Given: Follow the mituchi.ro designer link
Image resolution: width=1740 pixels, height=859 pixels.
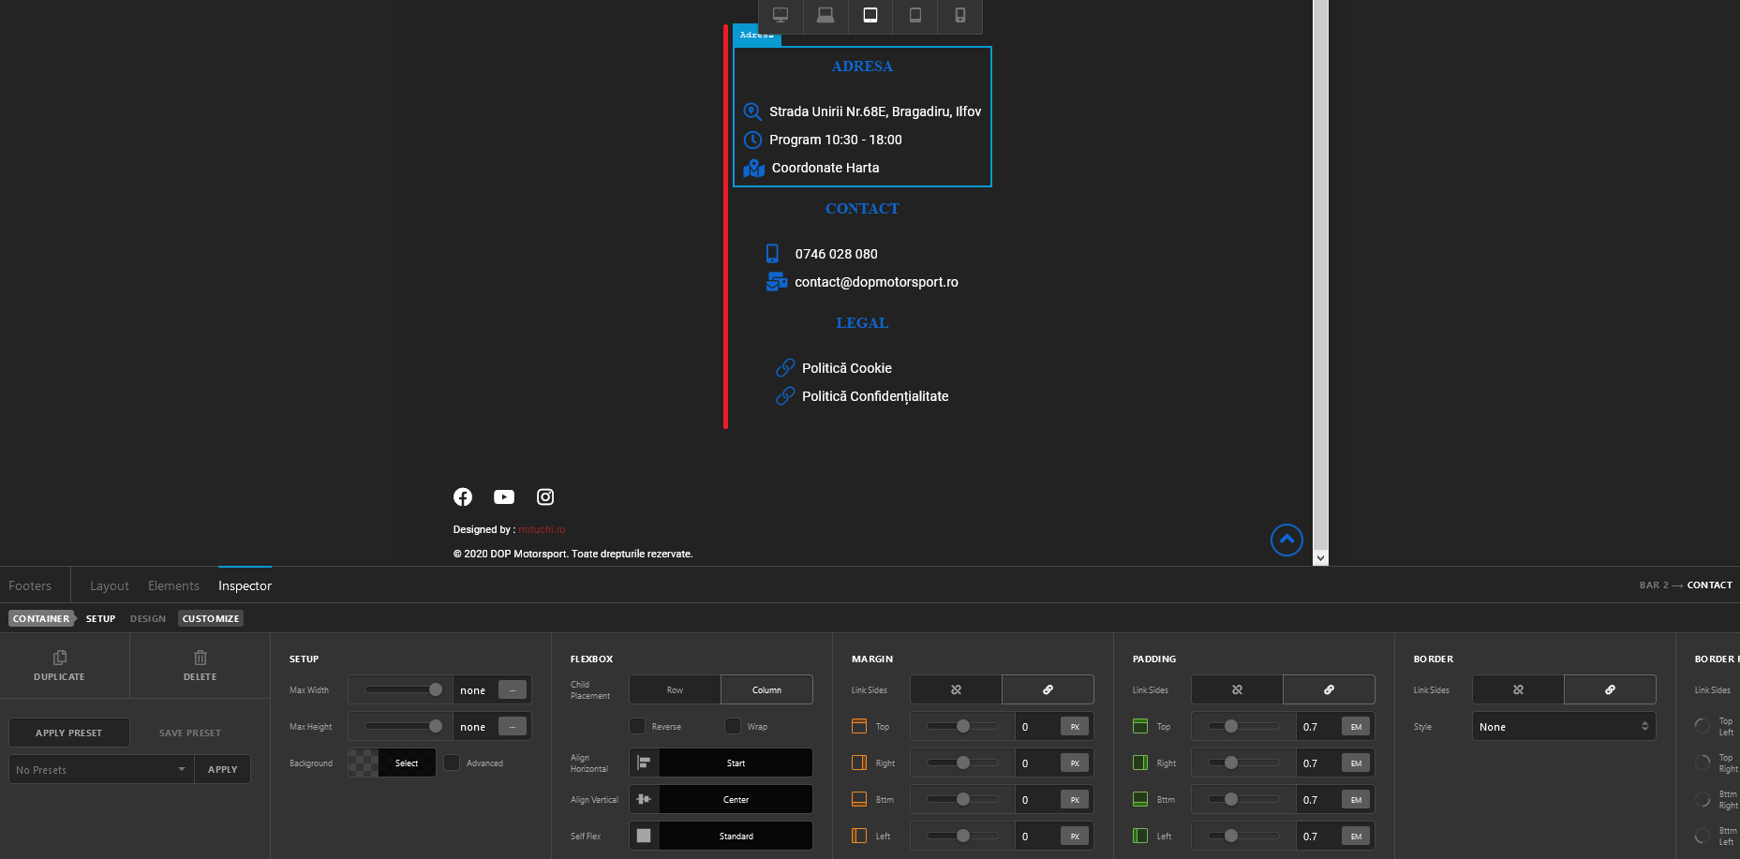Looking at the screenshot, I should tap(542, 529).
